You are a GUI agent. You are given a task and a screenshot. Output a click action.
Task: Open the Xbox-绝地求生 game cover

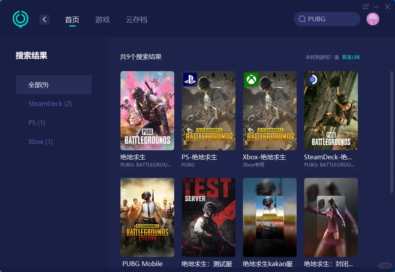click(269, 111)
